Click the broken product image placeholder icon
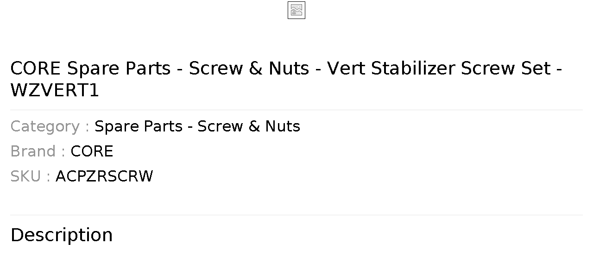Viewport: 593px width, 256px height. (x=296, y=10)
